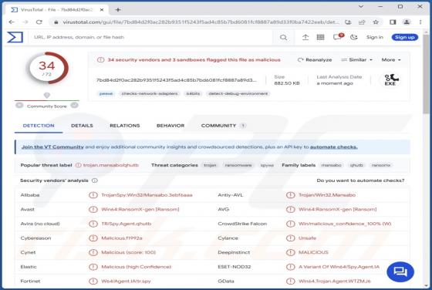Click the Win64:RansomX-gen result for AVG
The image size is (432, 290).
(338, 210)
